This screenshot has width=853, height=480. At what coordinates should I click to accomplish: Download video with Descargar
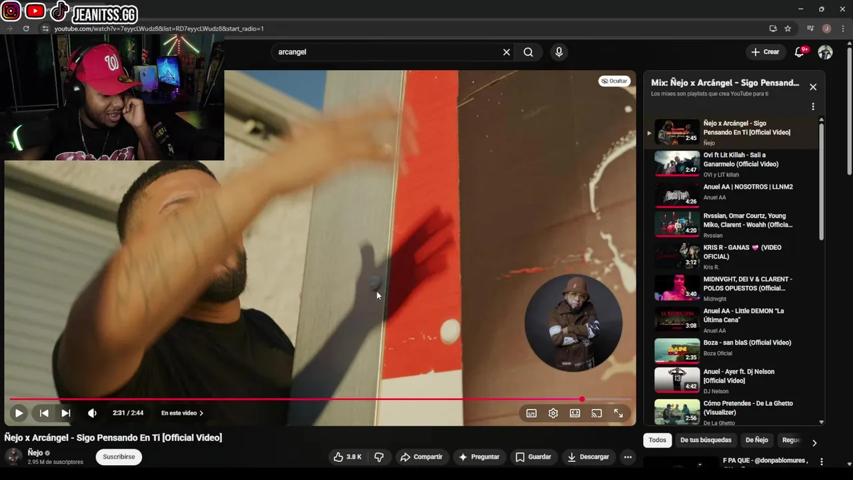click(x=588, y=457)
